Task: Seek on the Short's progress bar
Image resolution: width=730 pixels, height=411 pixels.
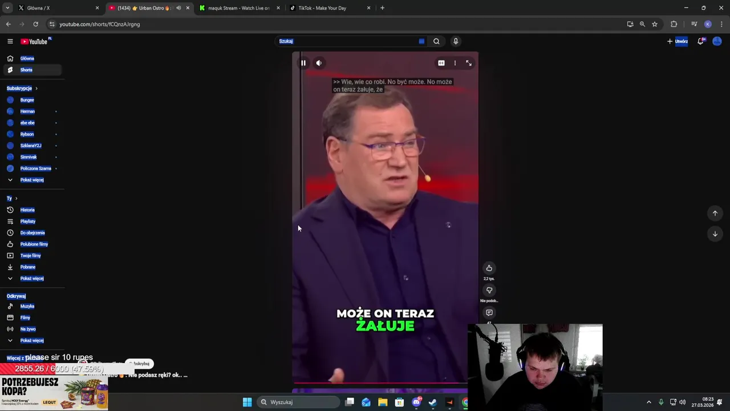Action: point(385,383)
